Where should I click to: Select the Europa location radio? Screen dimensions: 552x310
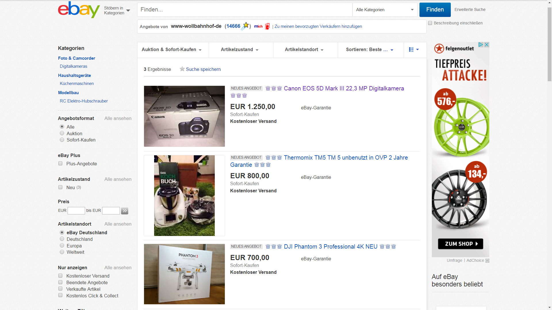[x=62, y=245]
